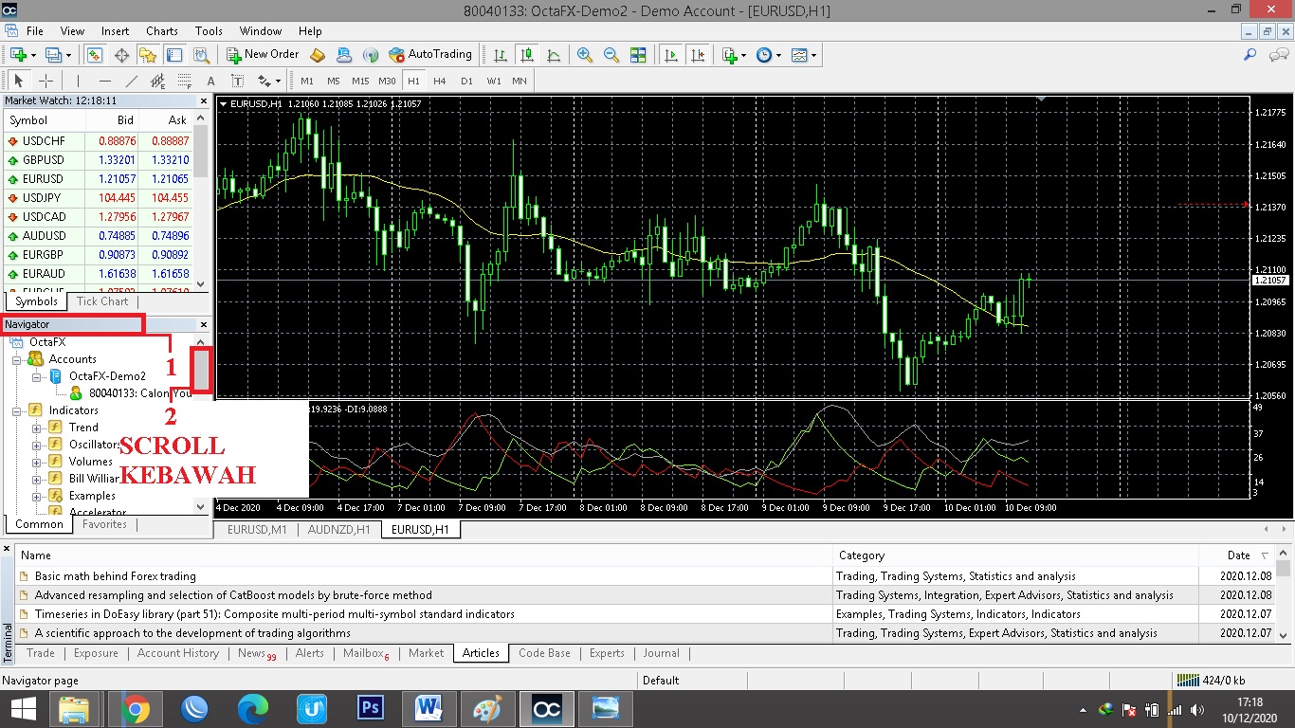Select the standard cursor arrow tool
Screen dimensions: 1295x728
click(x=19, y=81)
